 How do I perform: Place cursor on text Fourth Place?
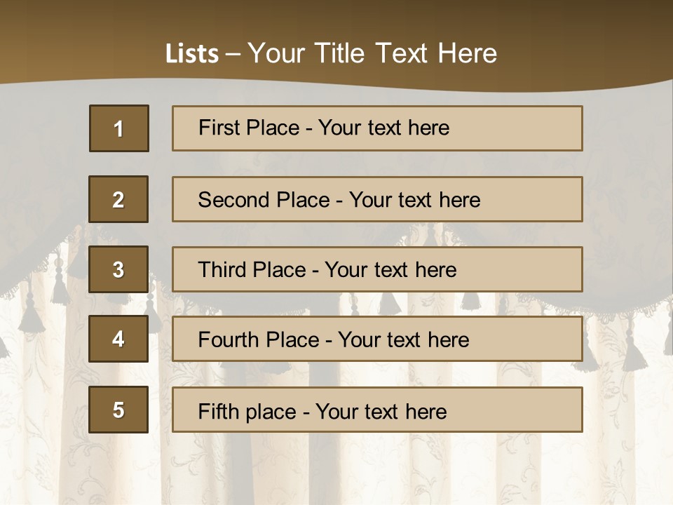(x=259, y=339)
